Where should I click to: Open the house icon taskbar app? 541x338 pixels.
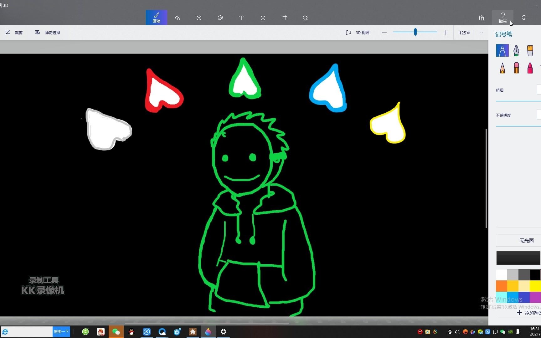click(x=193, y=332)
